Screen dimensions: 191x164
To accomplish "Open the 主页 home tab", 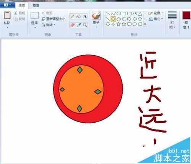I will coord(22,6).
